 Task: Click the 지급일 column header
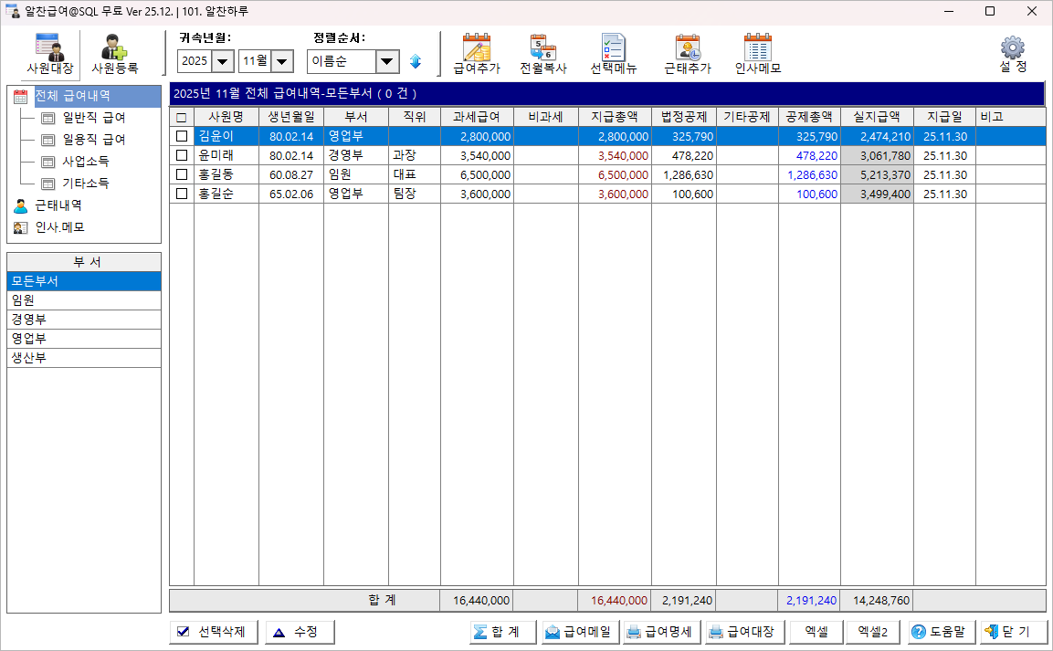pos(945,117)
